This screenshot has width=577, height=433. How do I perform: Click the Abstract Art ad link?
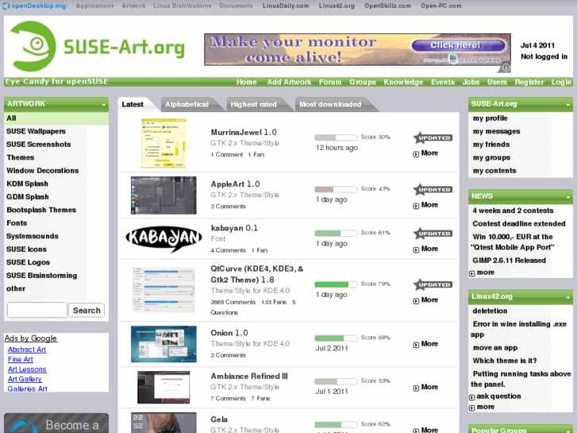point(27,350)
